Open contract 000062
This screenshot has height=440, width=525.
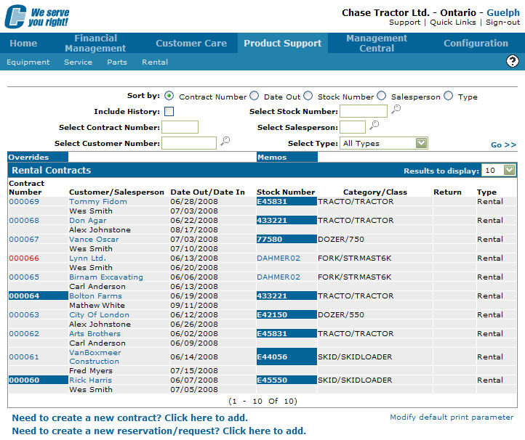[x=24, y=334]
